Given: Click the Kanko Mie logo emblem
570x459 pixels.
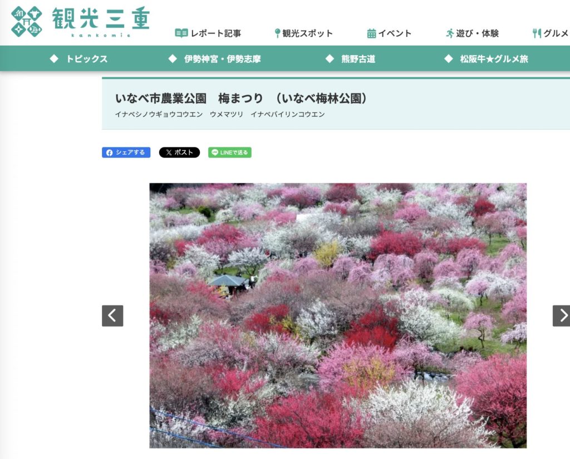Looking at the screenshot, I should tap(27, 21).
